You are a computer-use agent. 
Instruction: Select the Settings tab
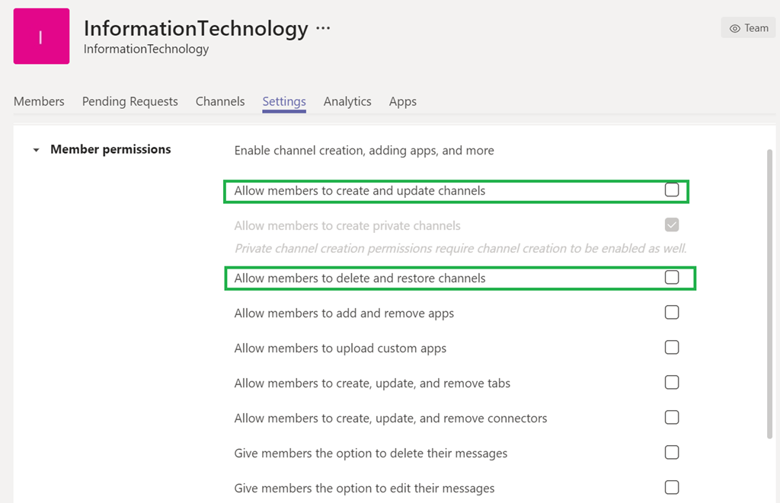(x=284, y=101)
